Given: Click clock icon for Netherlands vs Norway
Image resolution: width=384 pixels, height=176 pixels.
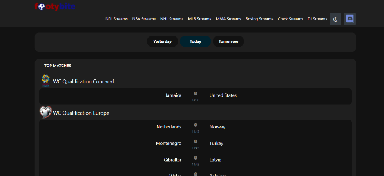Looking at the screenshot, I should point(196,125).
